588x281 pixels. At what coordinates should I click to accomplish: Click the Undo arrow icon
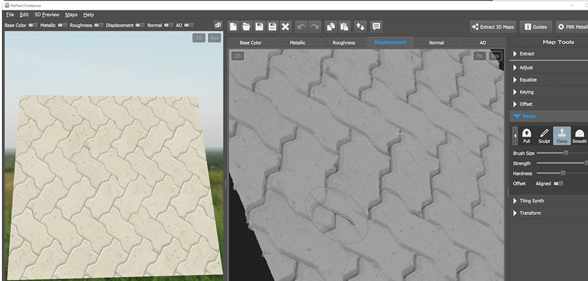coord(301,27)
